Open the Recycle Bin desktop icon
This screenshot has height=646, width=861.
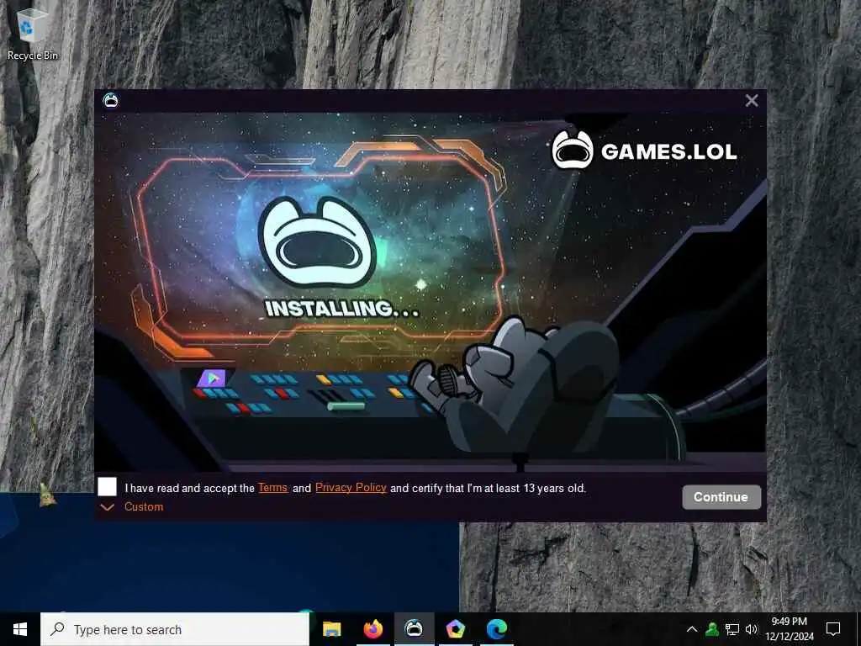coord(33,34)
